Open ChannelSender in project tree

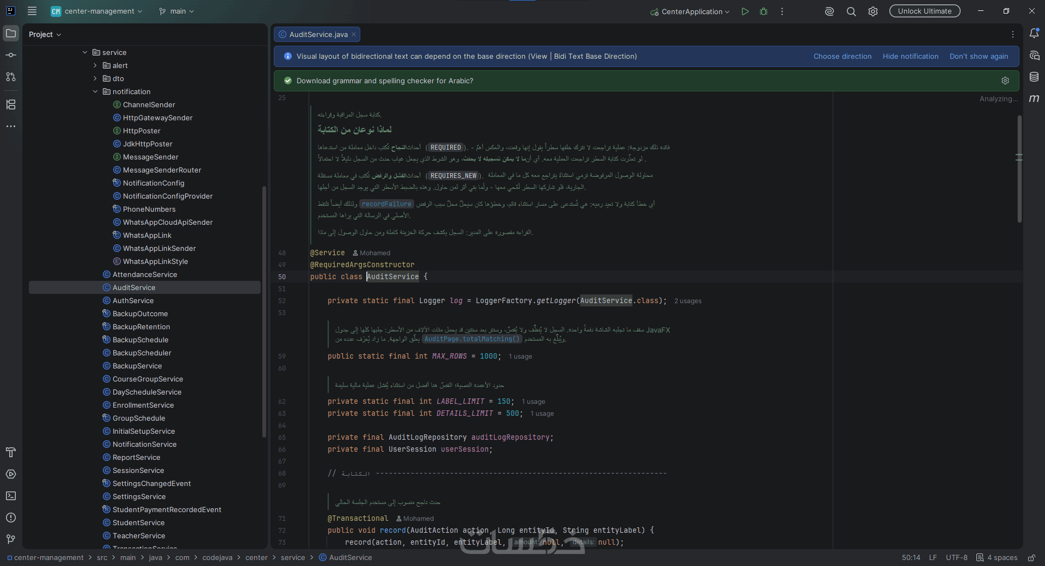click(x=149, y=104)
